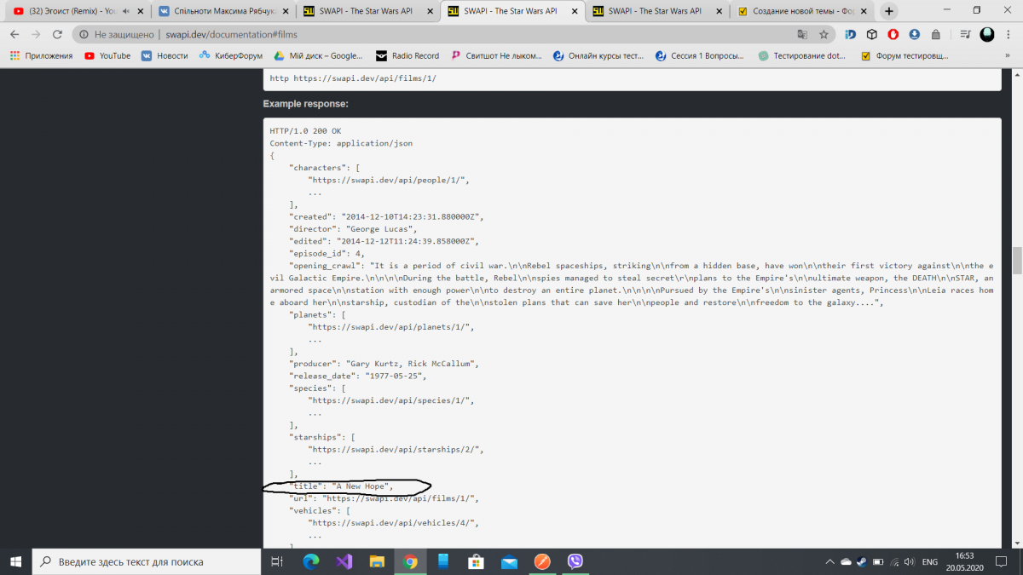Open the volume control in system tray
The width and height of the screenshot is (1023, 575).
tap(910, 562)
